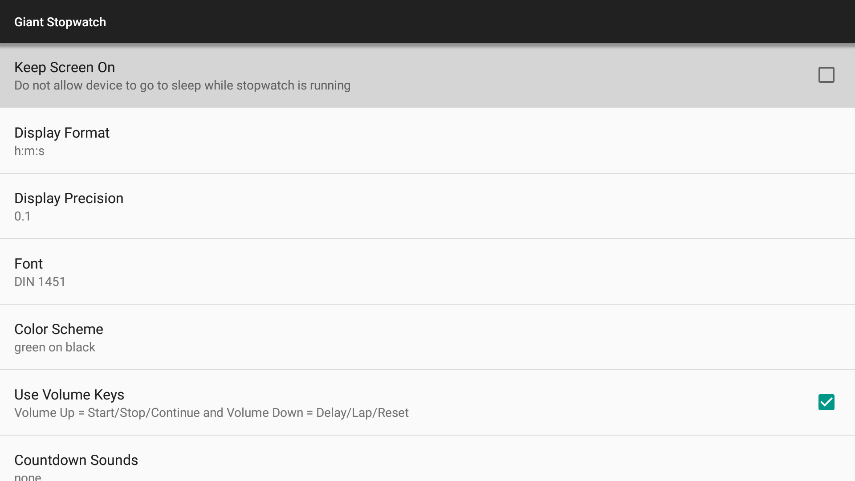Click the Display Format heading
Image resolution: width=855 pixels, height=481 pixels.
point(62,133)
